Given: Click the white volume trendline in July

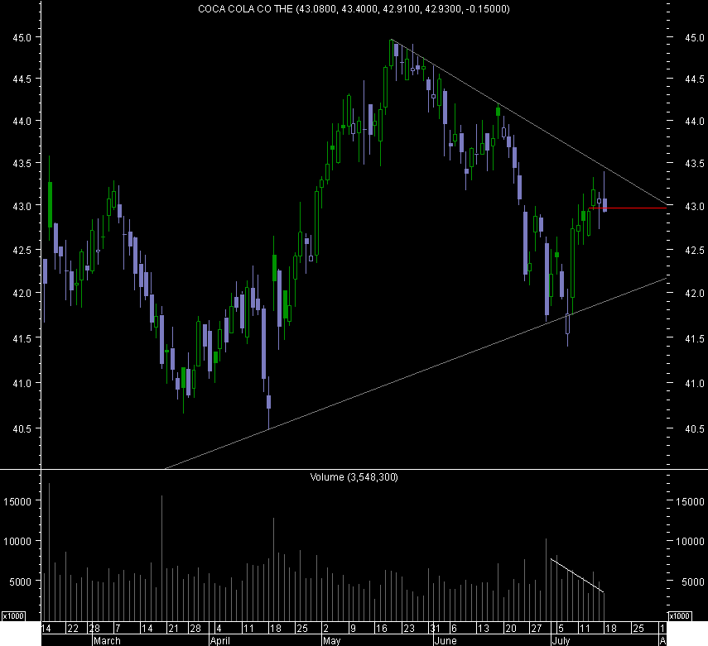Looking at the screenshot, I should [577, 576].
